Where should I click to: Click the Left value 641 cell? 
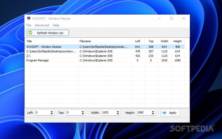(138, 47)
